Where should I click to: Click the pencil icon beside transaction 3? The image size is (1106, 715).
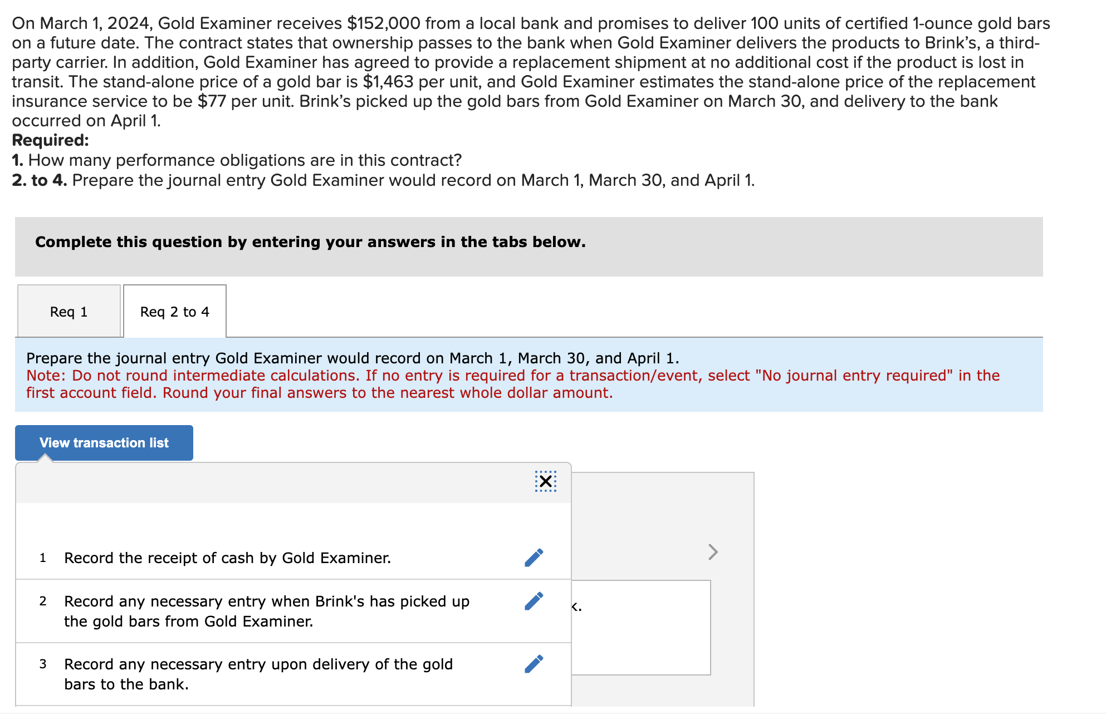(533, 663)
